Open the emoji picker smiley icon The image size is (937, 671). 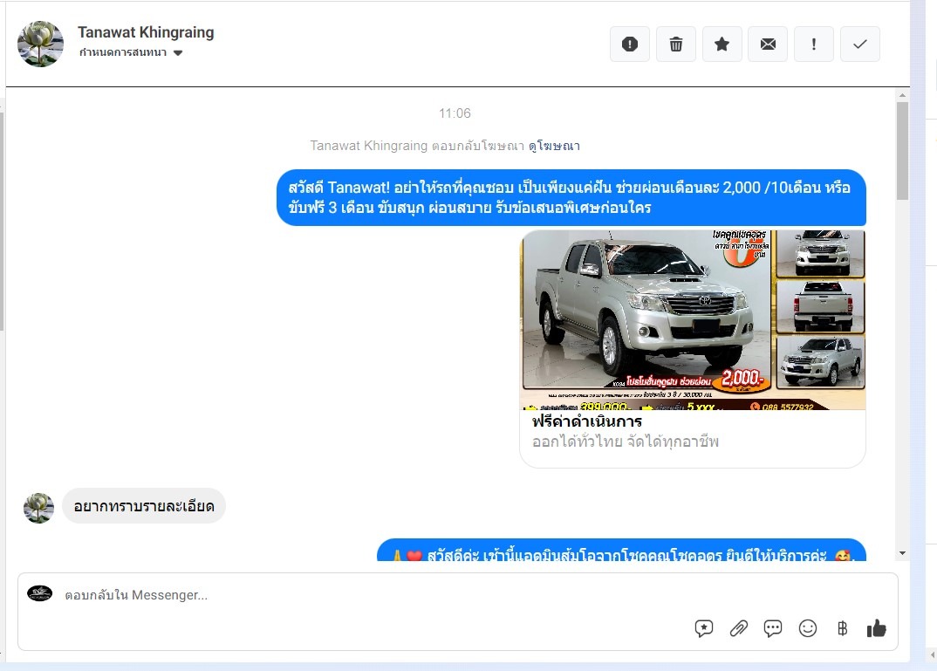point(808,628)
